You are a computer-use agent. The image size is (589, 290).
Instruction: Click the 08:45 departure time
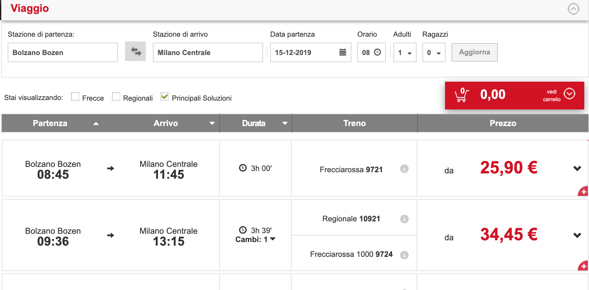[53, 175]
